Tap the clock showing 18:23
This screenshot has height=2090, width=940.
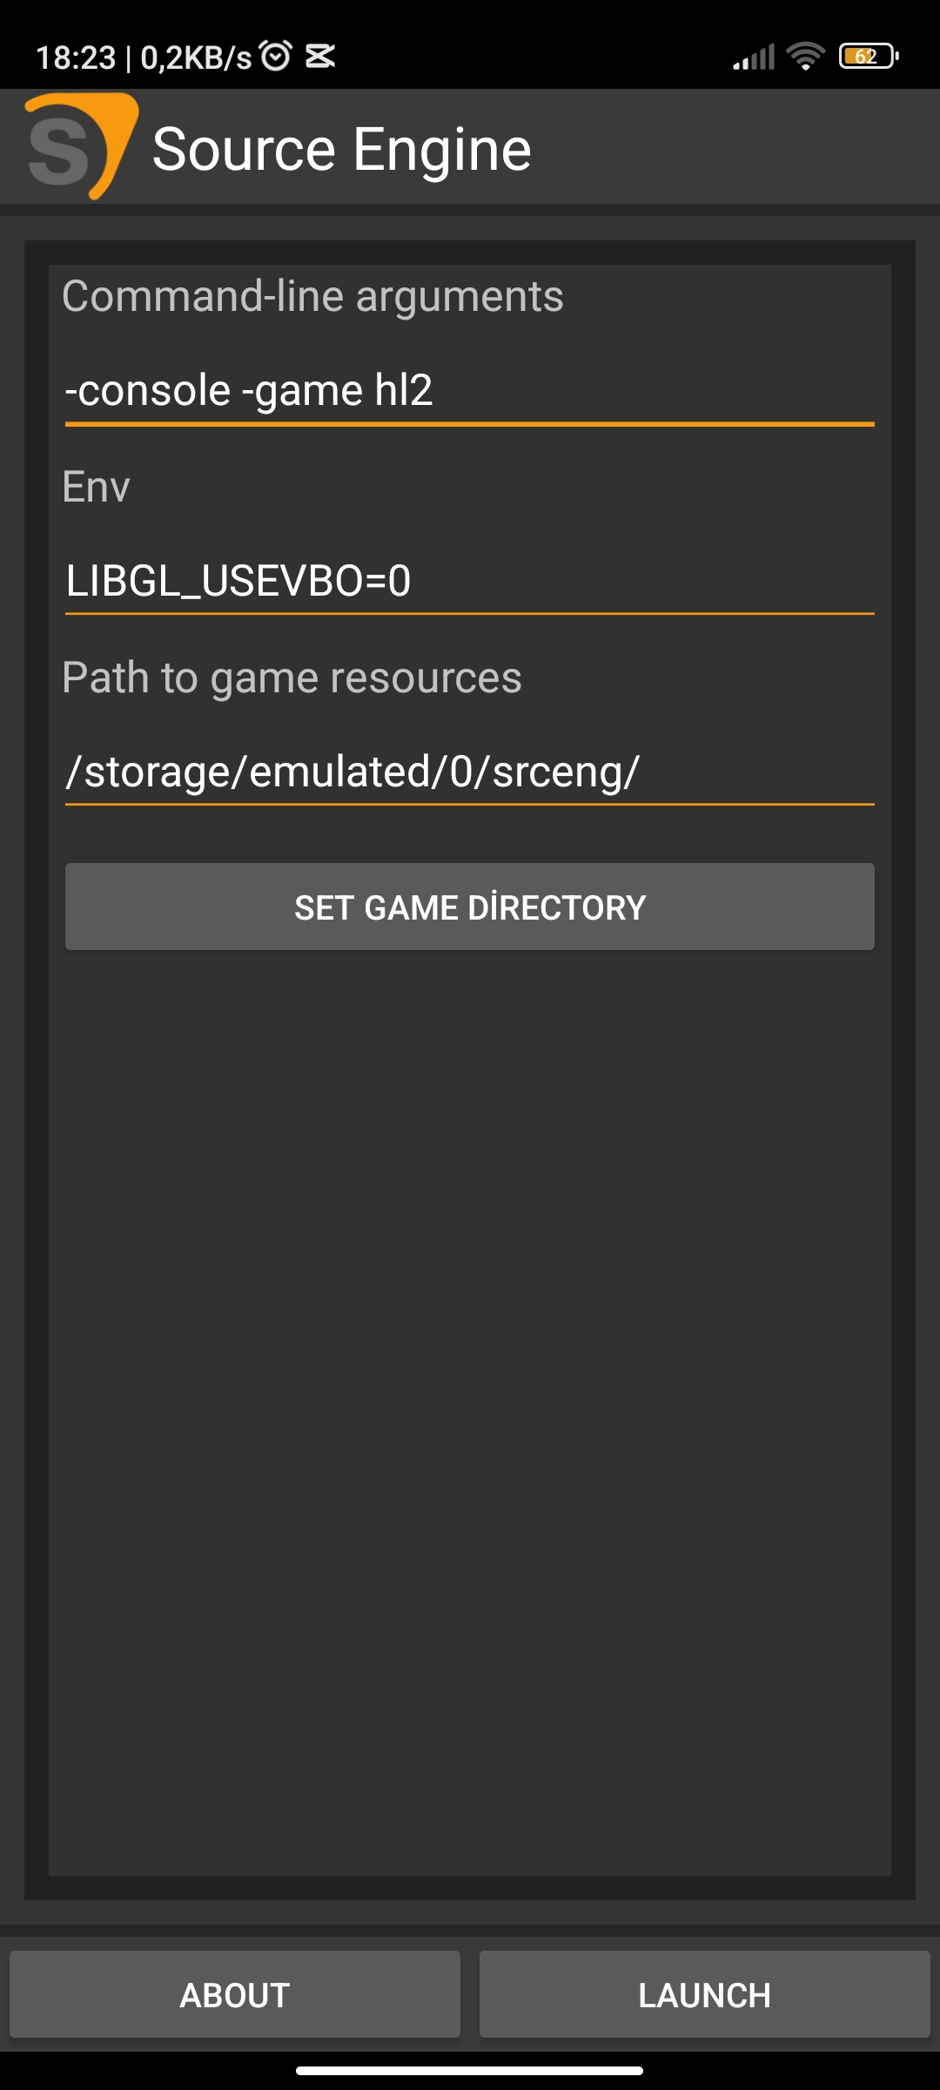pyautogui.click(x=76, y=57)
